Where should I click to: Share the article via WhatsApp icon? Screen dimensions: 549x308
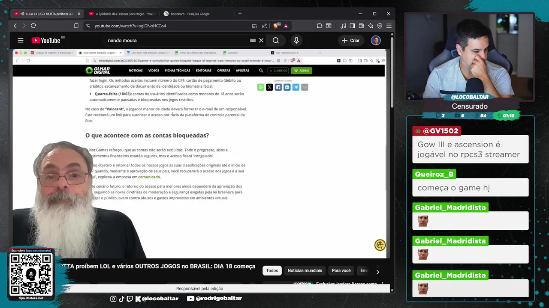click(x=260, y=87)
